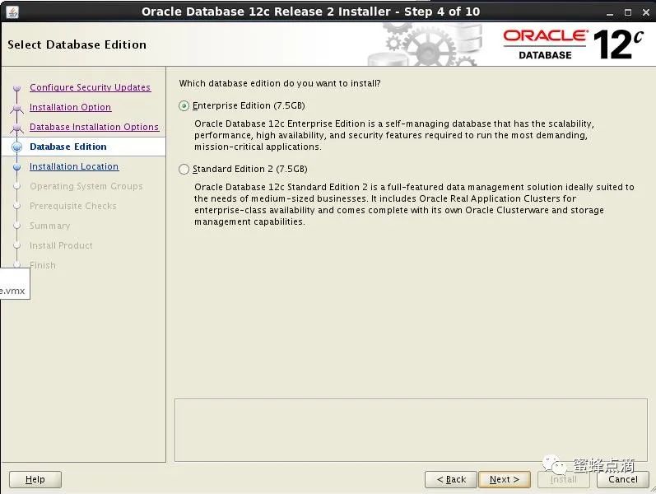The height and width of the screenshot is (494, 656).
Task: Click the Installation Option step marker
Action: pos(16,108)
